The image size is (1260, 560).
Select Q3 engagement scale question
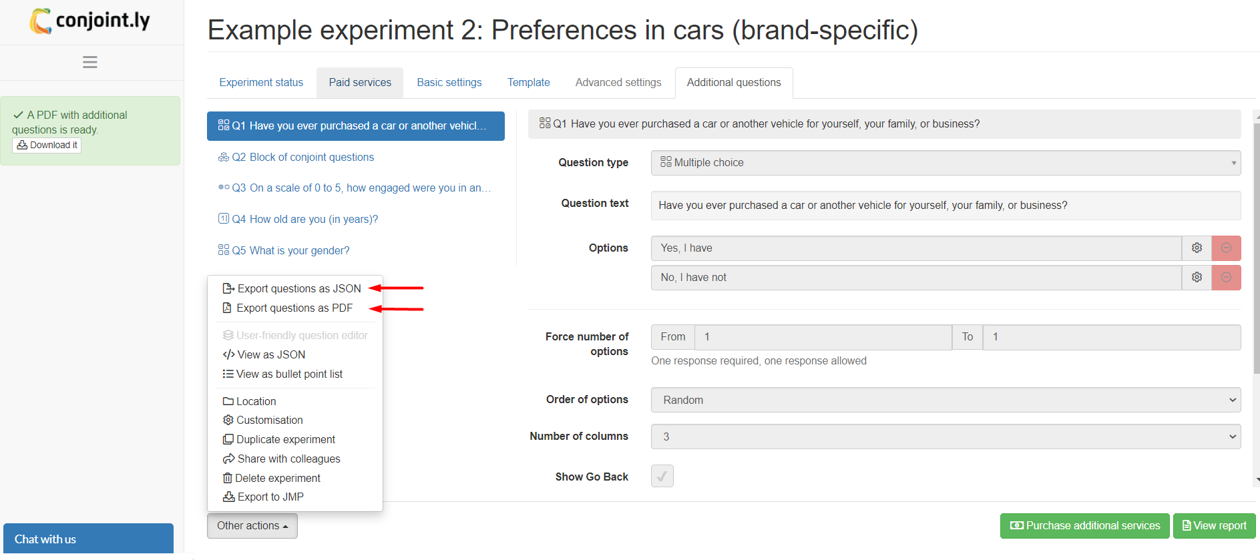click(x=356, y=188)
